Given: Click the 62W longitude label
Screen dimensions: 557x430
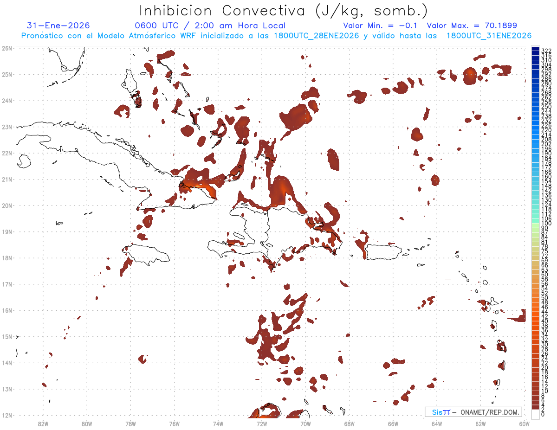Looking at the screenshot, I should [481, 424].
